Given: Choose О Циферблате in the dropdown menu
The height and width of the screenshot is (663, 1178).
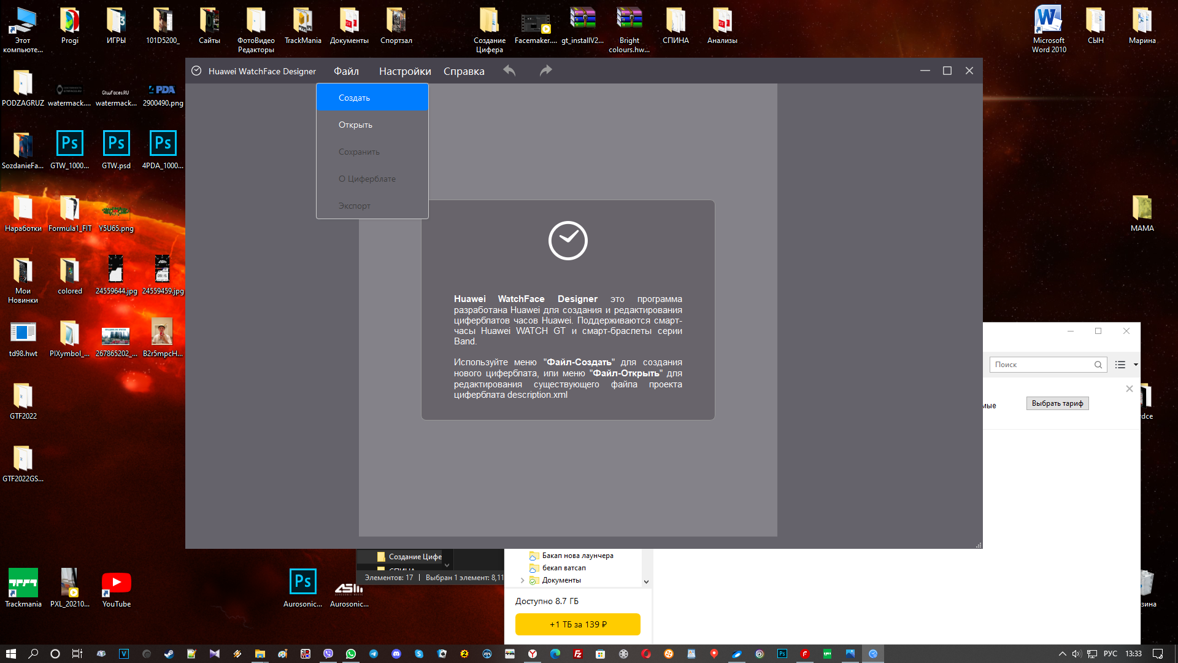Looking at the screenshot, I should point(372,179).
